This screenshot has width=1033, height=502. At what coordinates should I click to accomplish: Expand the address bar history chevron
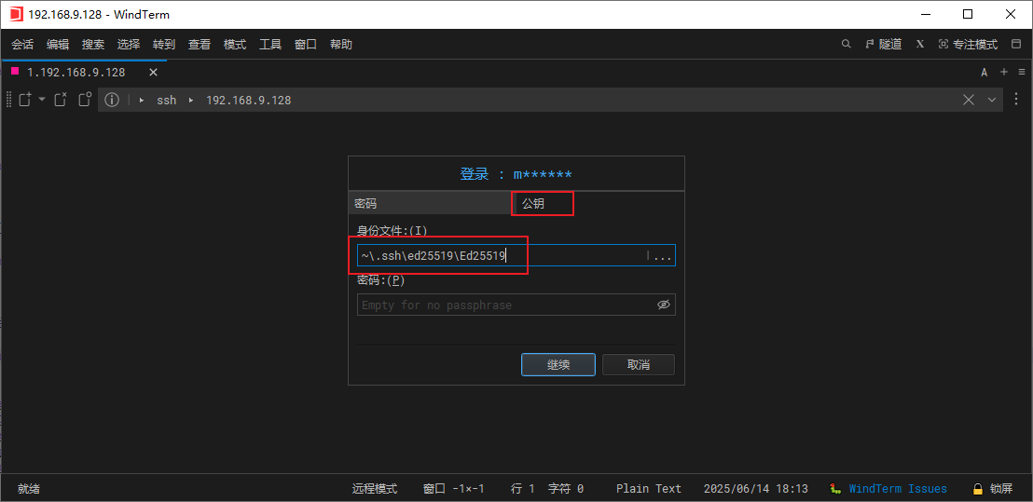pyautogui.click(x=992, y=100)
